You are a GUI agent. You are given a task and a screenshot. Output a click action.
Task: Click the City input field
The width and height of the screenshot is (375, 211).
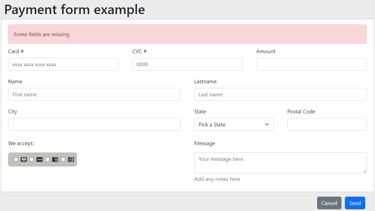pyautogui.click(x=94, y=124)
